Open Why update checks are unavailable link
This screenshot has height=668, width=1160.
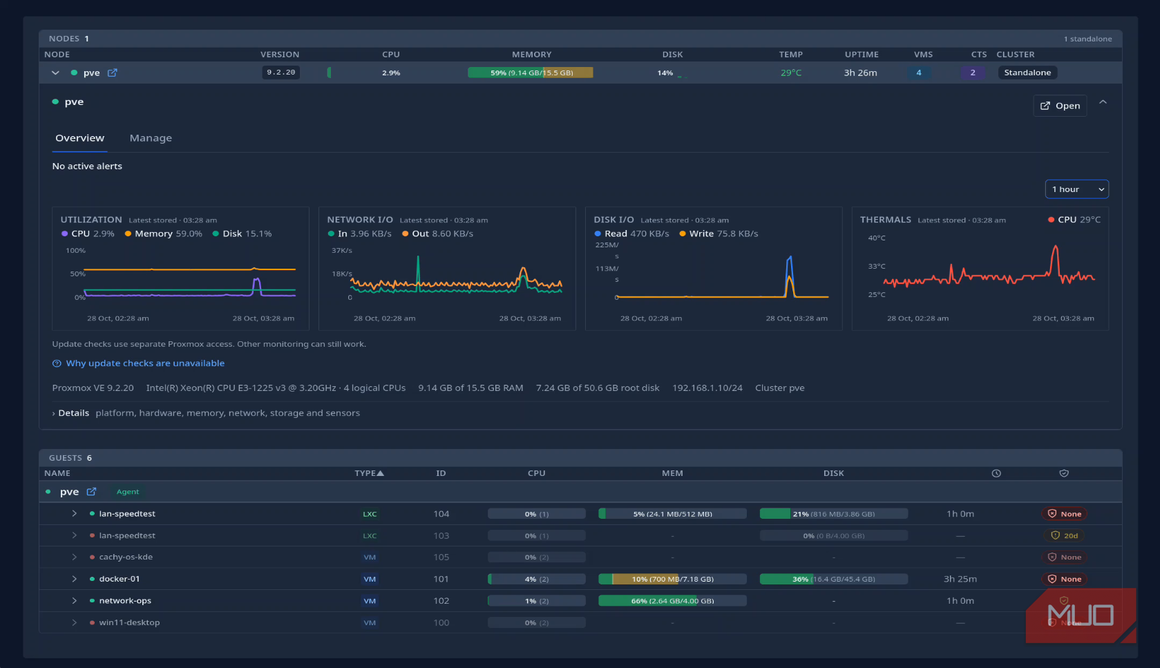145,363
